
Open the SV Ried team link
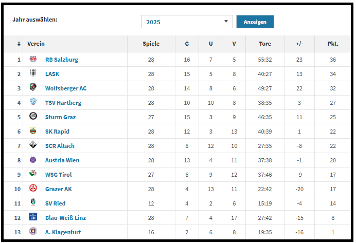[x=55, y=203]
